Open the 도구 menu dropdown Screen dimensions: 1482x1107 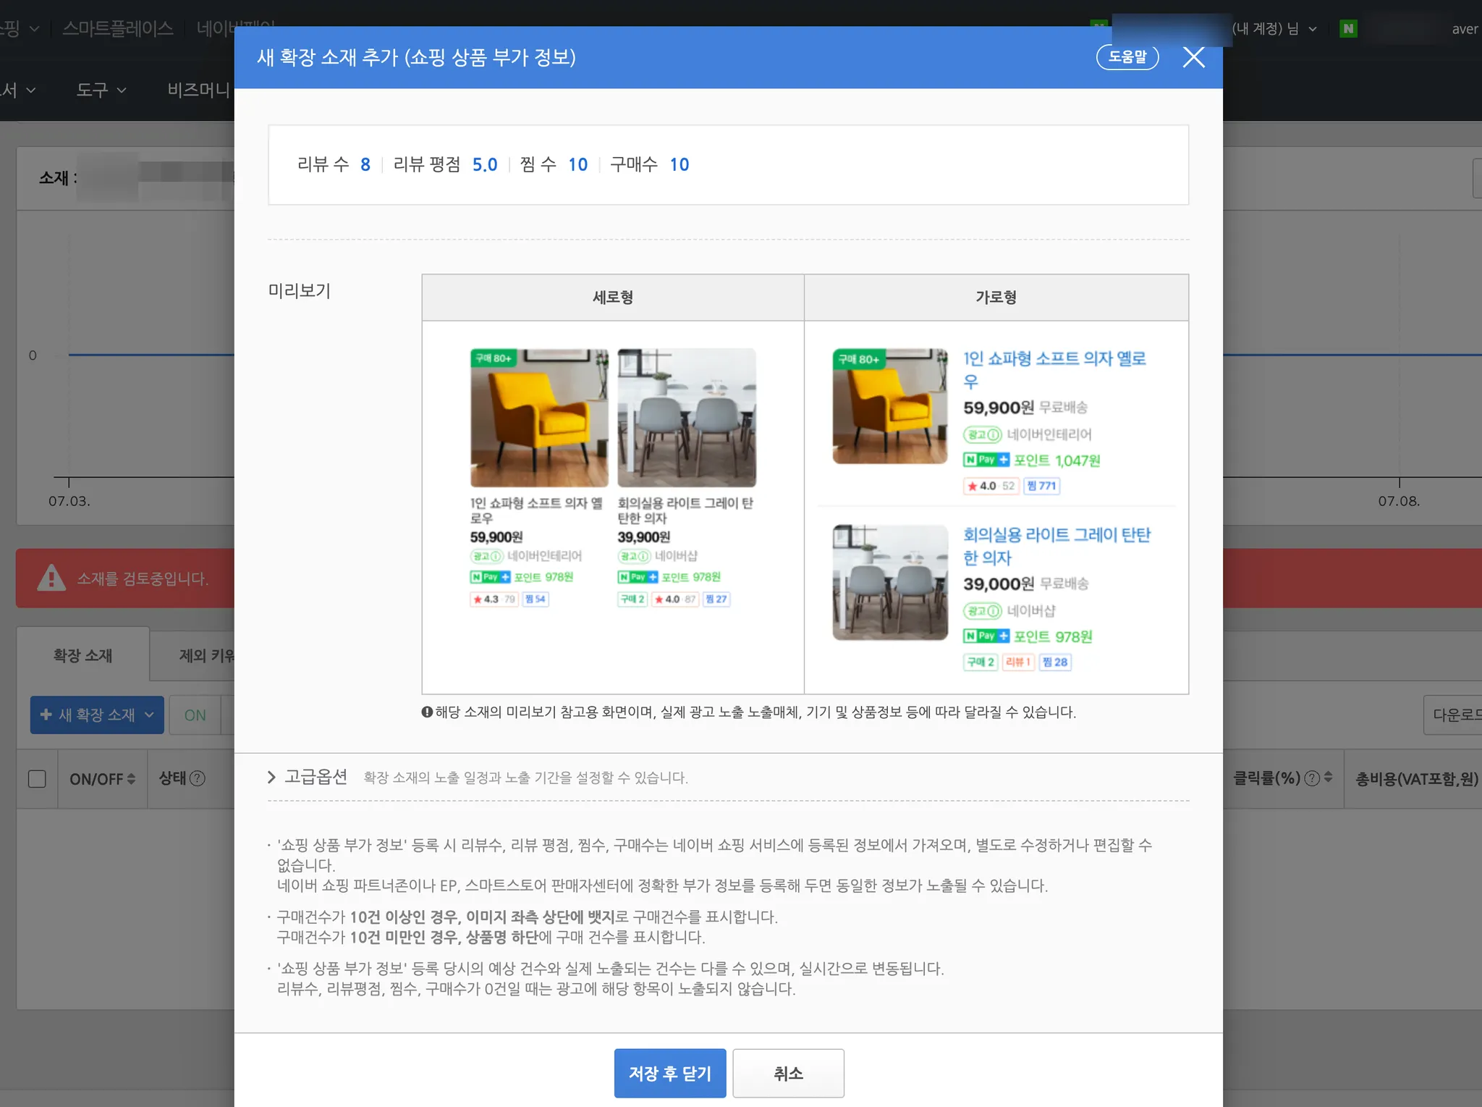tap(101, 90)
